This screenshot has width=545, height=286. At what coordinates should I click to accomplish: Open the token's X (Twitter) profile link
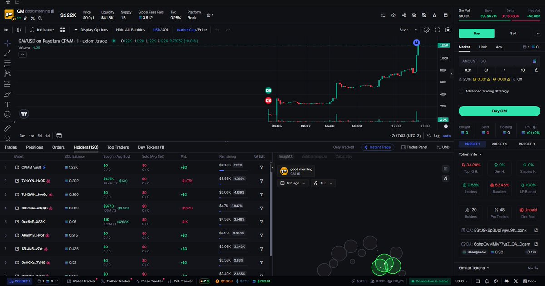pos(33,19)
